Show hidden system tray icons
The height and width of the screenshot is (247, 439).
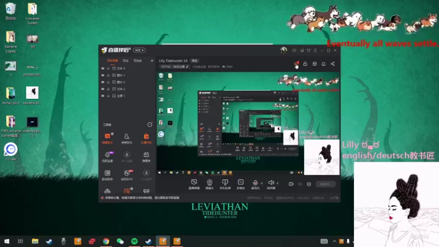(x=334, y=241)
